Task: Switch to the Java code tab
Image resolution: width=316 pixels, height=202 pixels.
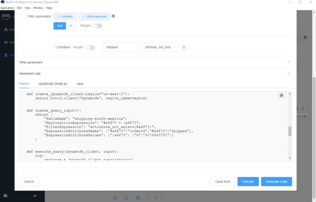Action: coord(80,84)
